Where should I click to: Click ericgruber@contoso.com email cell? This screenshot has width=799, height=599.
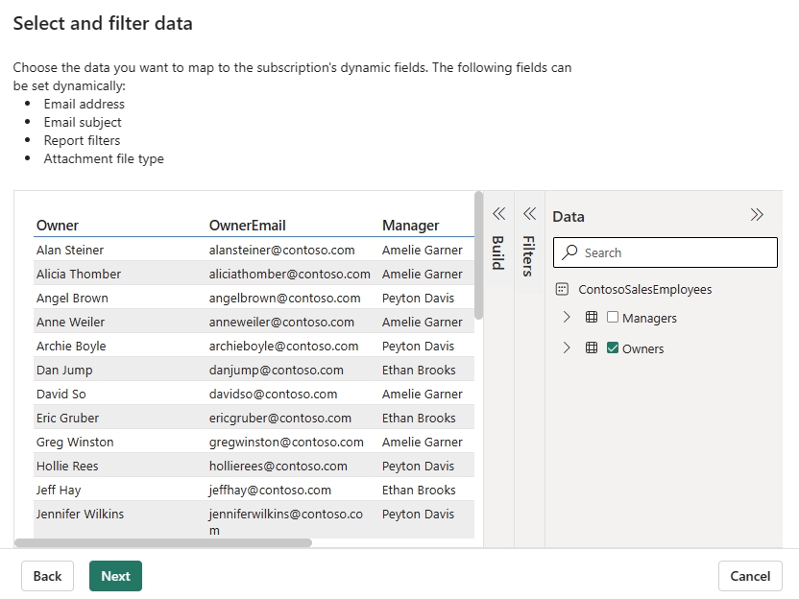280,418
